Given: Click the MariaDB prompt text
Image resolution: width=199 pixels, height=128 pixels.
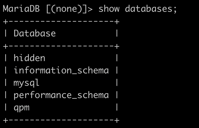Looking at the screenshot, I should [x=21, y=9].
